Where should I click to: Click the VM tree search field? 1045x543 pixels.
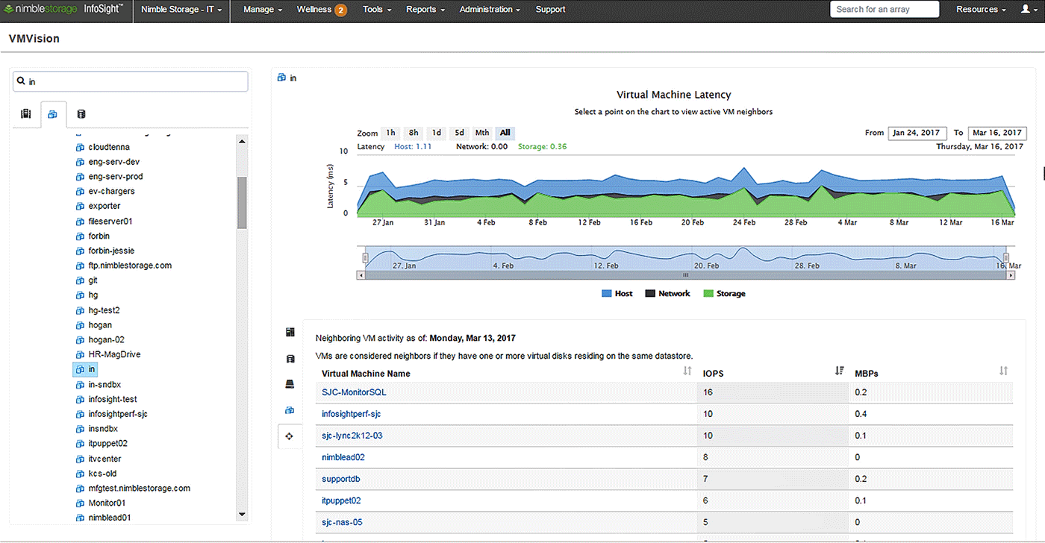coord(131,81)
